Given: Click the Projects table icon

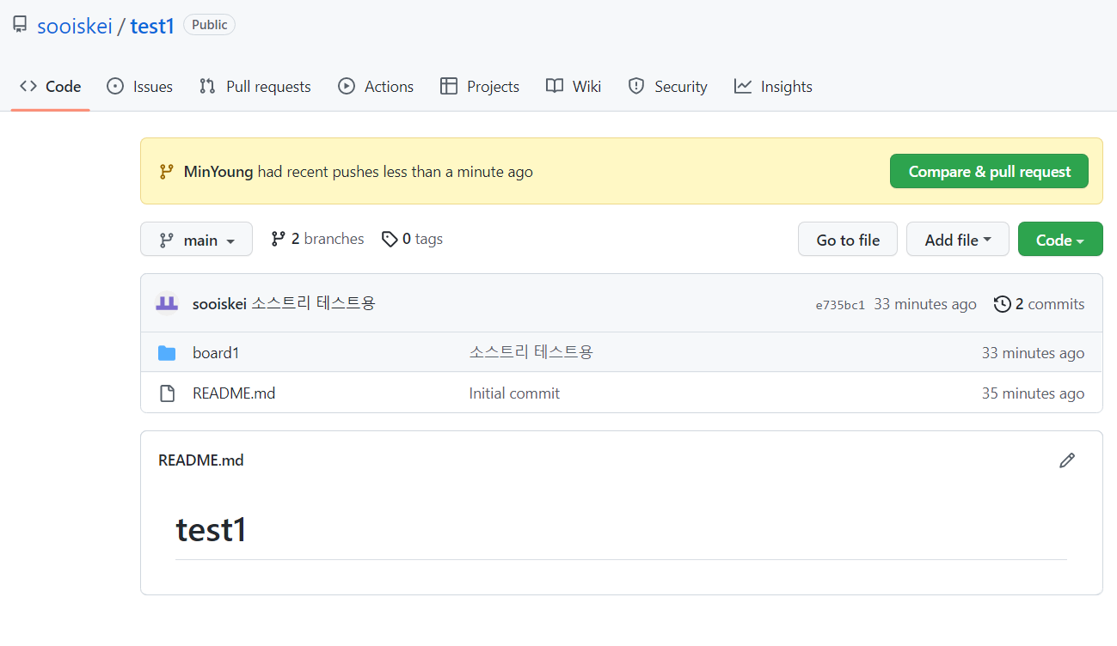Looking at the screenshot, I should [448, 86].
